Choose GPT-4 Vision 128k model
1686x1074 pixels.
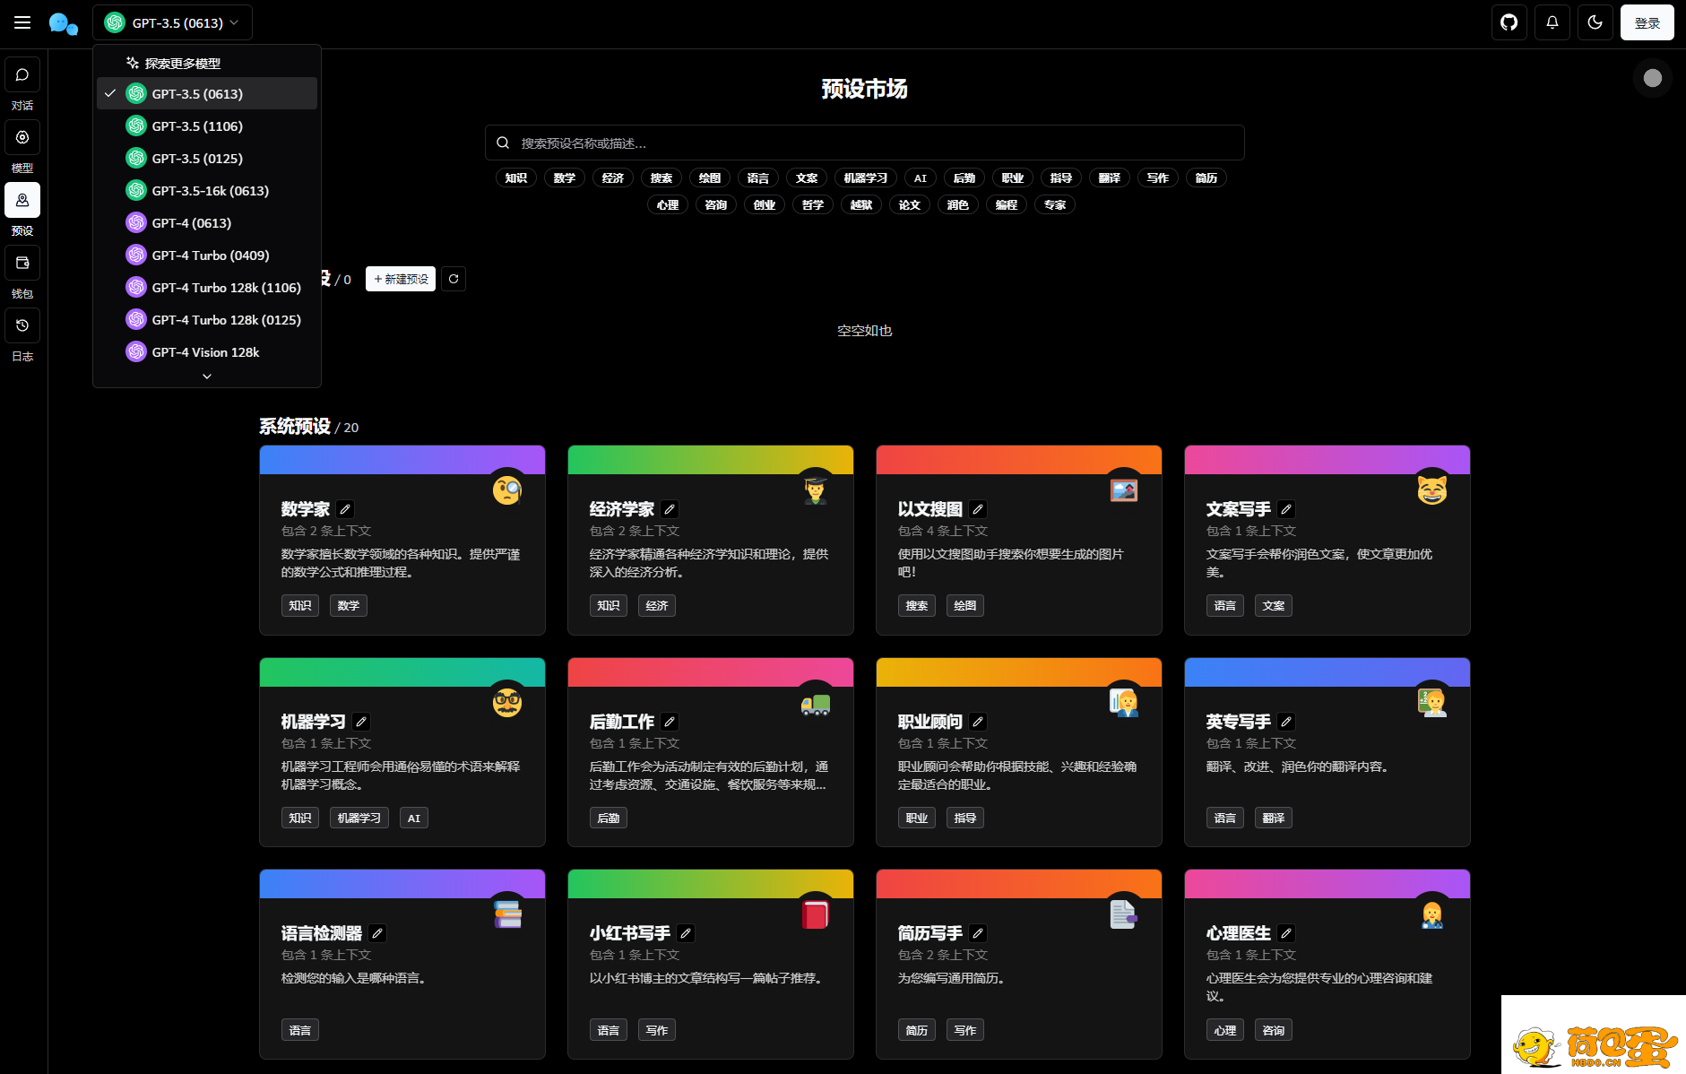point(207,351)
